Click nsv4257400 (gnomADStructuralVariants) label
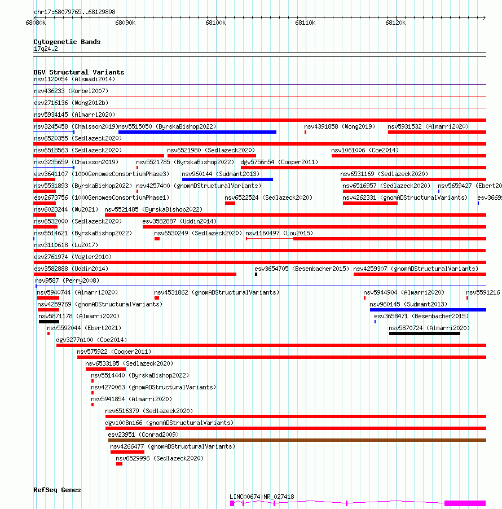502x509 pixels. click(x=199, y=186)
